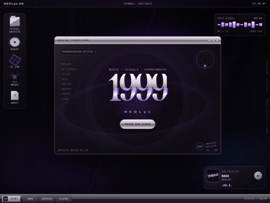Click the MEMORY log line

coord(66,89)
